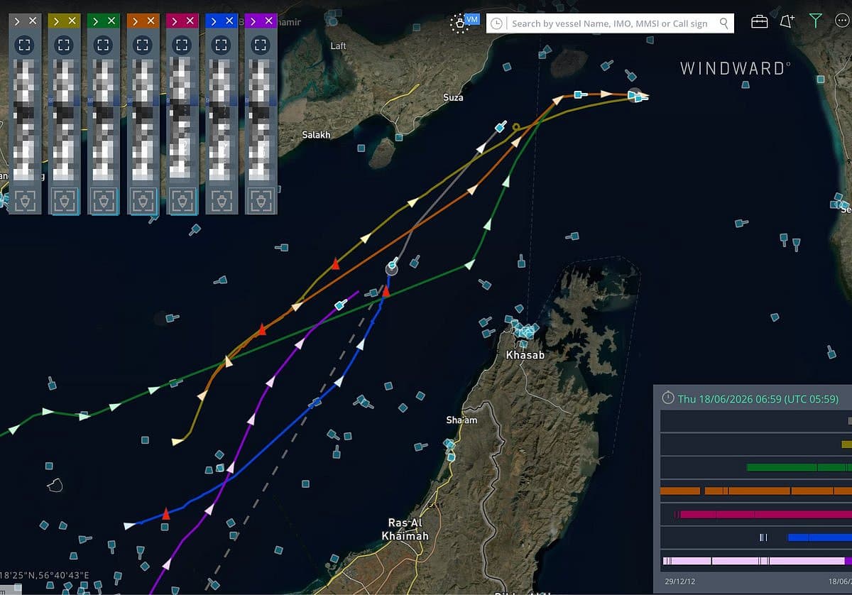Close the green vessel card
852x595 pixels.
(111, 21)
